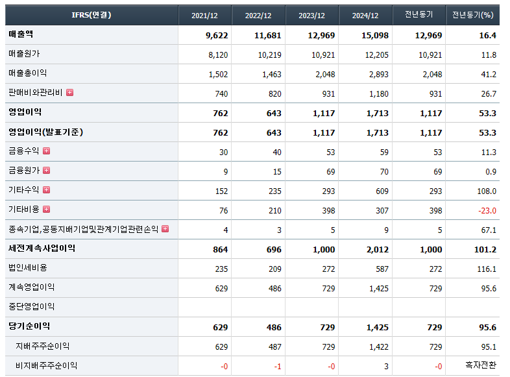510x377 pixels.
Task: Click the 전년동기(%) column header
Action: 472,15
